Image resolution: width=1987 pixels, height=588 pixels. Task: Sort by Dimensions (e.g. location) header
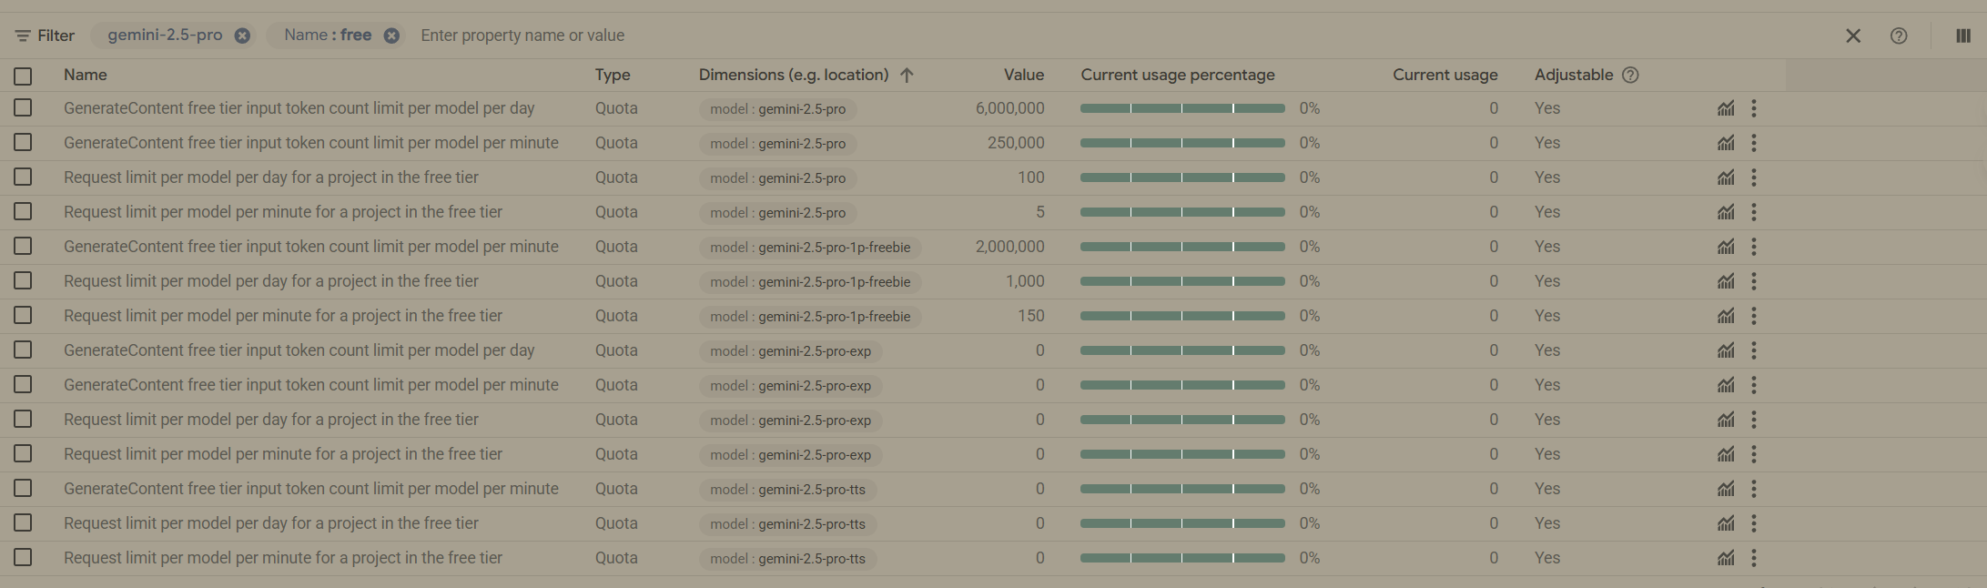pos(794,75)
